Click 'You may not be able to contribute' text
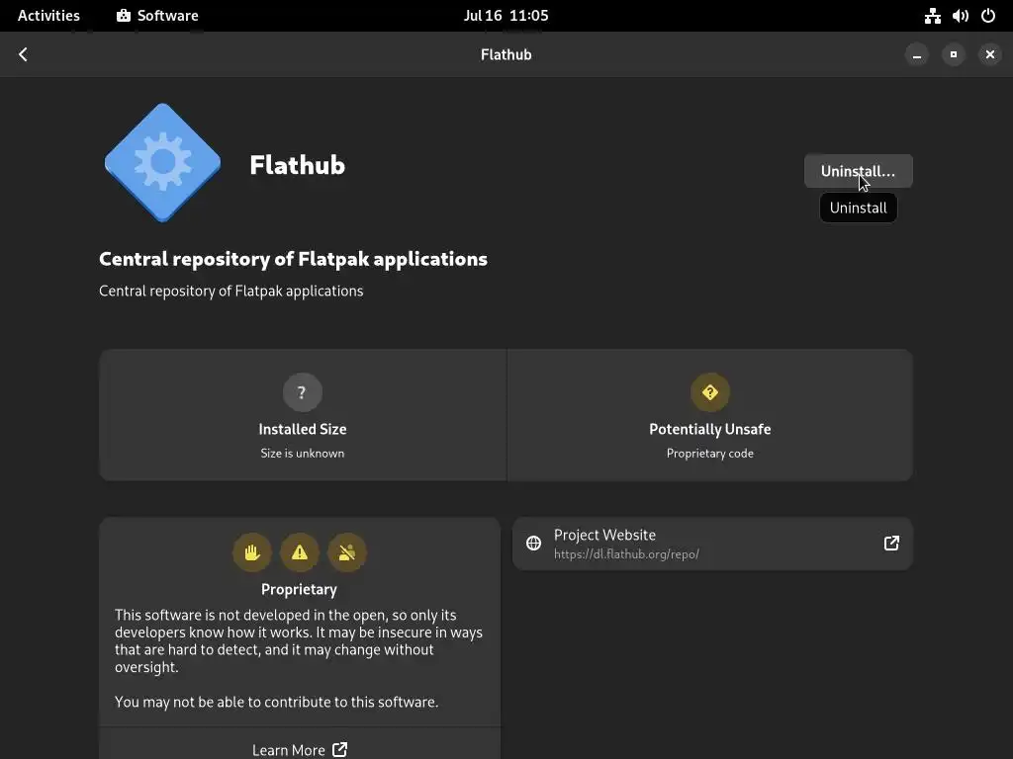This screenshot has height=759, width=1013. pyautogui.click(x=277, y=703)
